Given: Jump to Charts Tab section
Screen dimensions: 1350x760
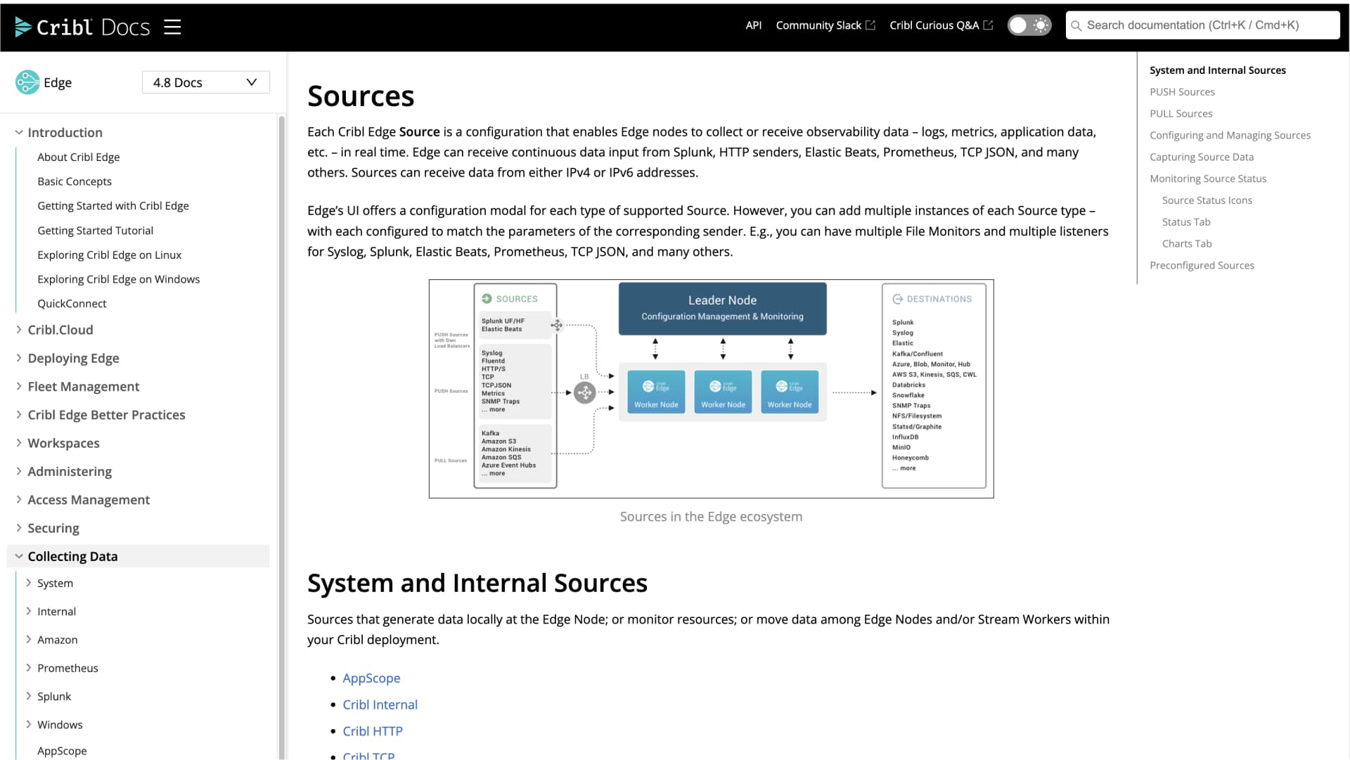Looking at the screenshot, I should [x=1186, y=244].
